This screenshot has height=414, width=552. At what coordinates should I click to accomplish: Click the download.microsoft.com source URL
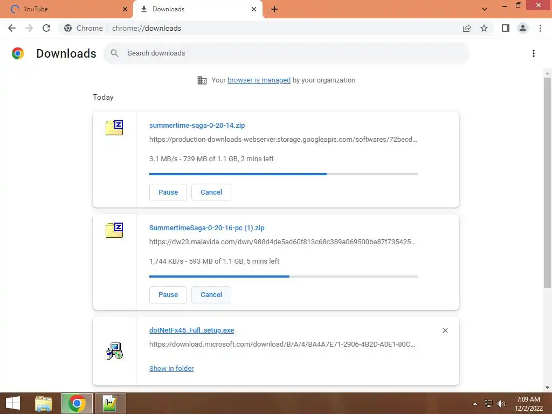[x=282, y=344]
